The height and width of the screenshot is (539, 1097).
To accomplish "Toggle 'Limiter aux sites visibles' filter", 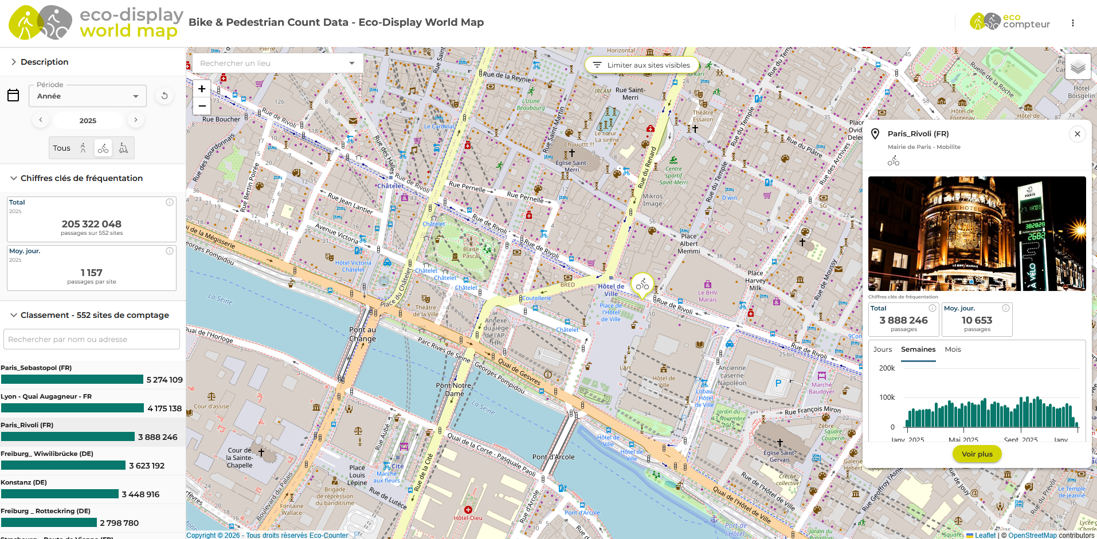I will click(x=641, y=65).
